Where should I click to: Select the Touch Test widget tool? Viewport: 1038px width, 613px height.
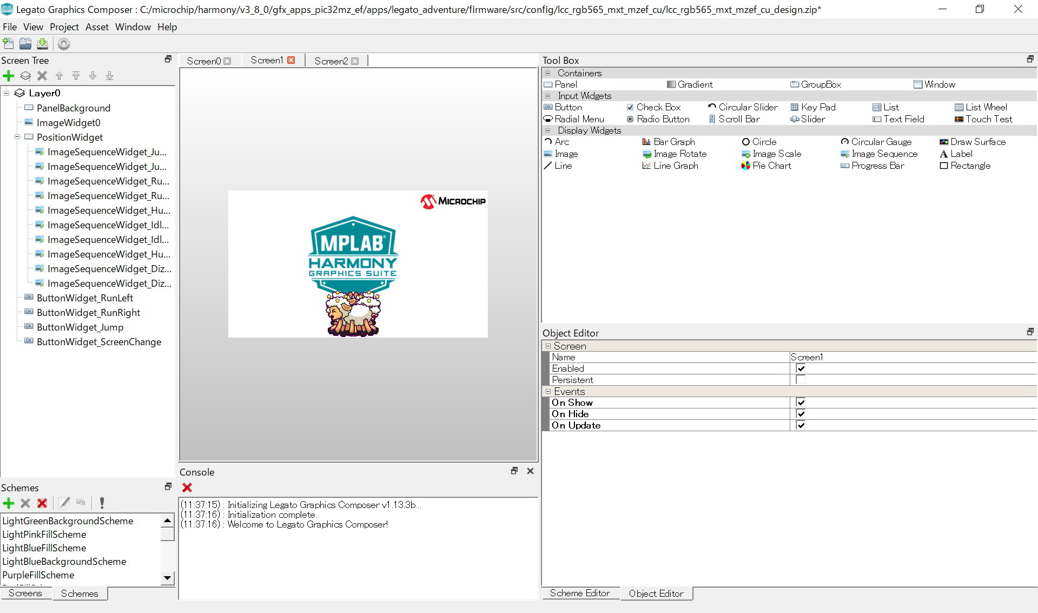coord(983,119)
